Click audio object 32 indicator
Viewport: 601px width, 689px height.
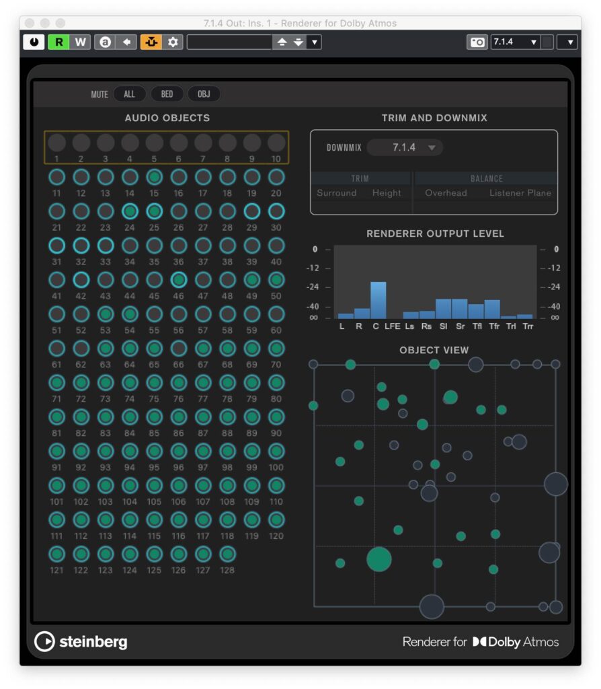click(x=81, y=246)
